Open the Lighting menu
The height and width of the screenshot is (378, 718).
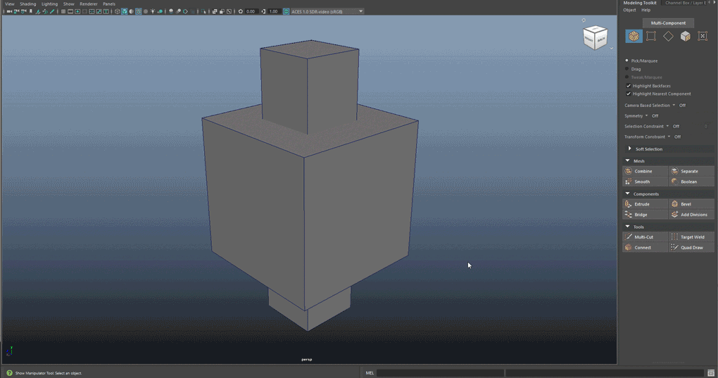pos(49,4)
